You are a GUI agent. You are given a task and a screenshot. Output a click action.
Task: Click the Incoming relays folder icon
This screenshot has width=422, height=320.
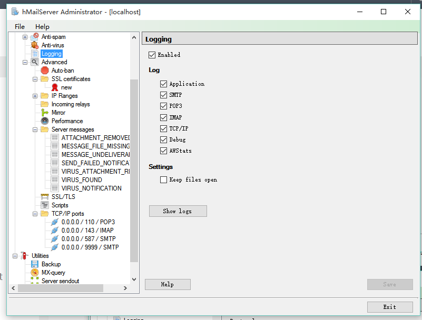click(45, 104)
